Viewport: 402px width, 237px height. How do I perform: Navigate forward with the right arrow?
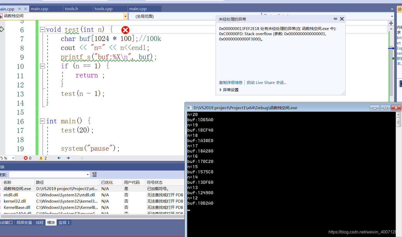(x=68, y=158)
